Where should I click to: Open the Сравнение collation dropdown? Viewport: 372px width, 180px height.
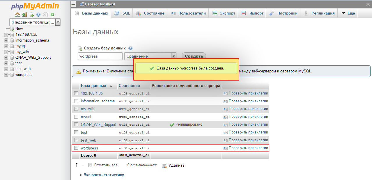tap(150, 56)
